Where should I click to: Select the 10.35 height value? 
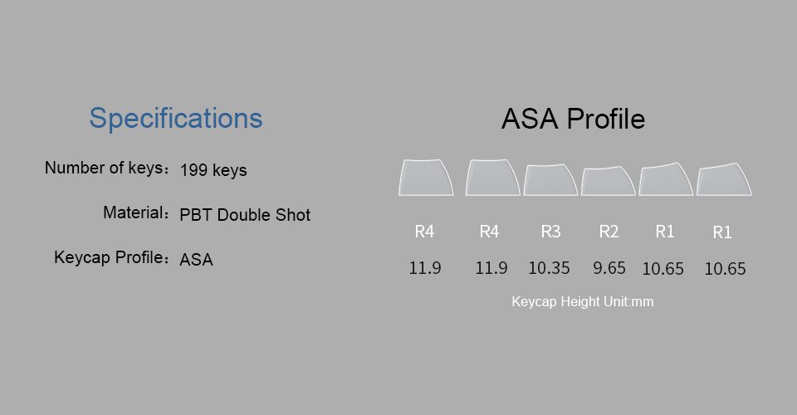[549, 268]
